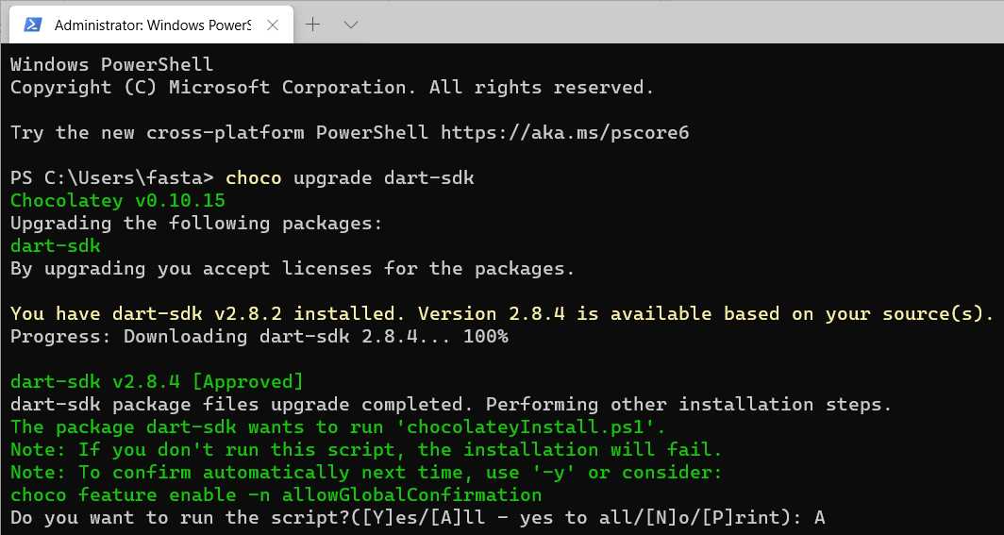Click the 'Windows PowerShell' header line

tap(111, 65)
